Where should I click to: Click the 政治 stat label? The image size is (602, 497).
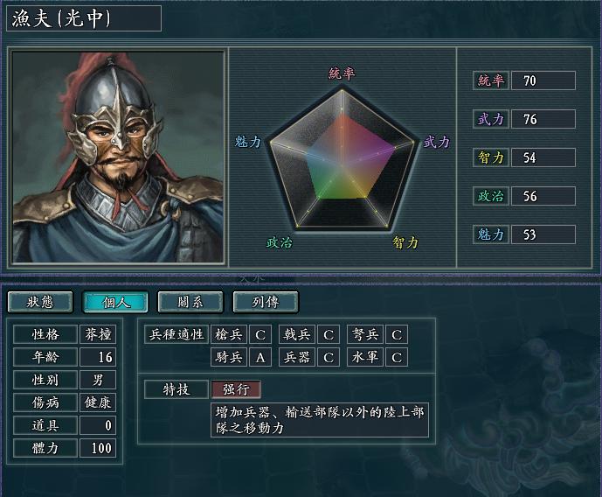pos(491,196)
